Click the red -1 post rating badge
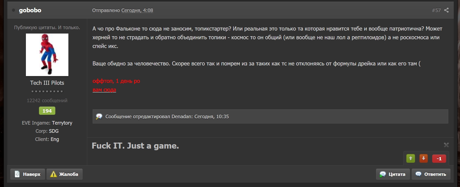The height and width of the screenshot is (187, 460). (439, 159)
